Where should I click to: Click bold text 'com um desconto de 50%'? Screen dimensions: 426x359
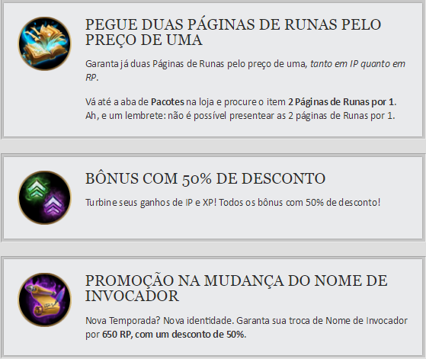pyautogui.click(x=189, y=335)
